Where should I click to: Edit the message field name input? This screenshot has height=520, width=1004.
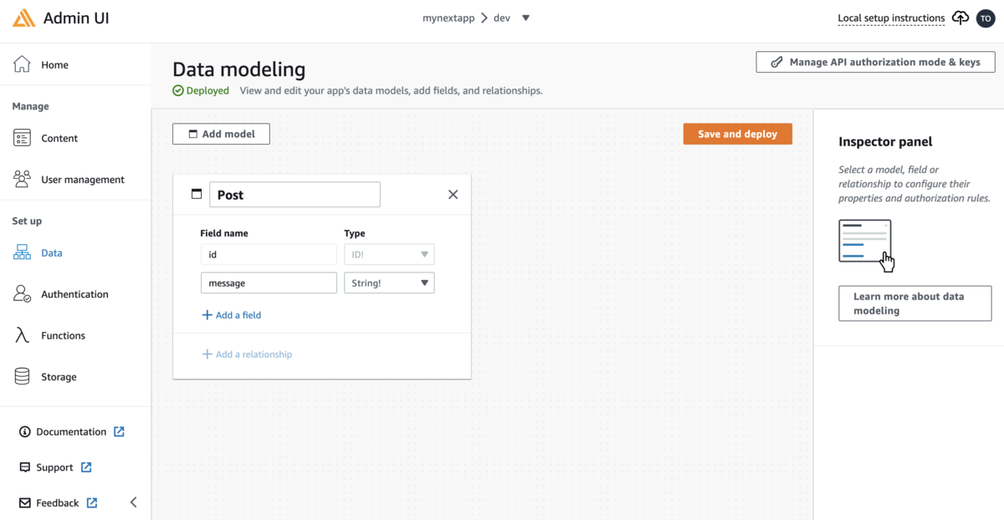click(x=268, y=283)
